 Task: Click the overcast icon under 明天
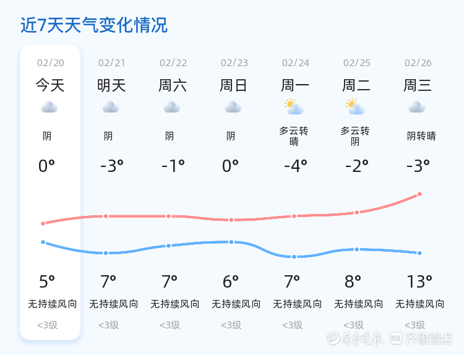[111, 107]
